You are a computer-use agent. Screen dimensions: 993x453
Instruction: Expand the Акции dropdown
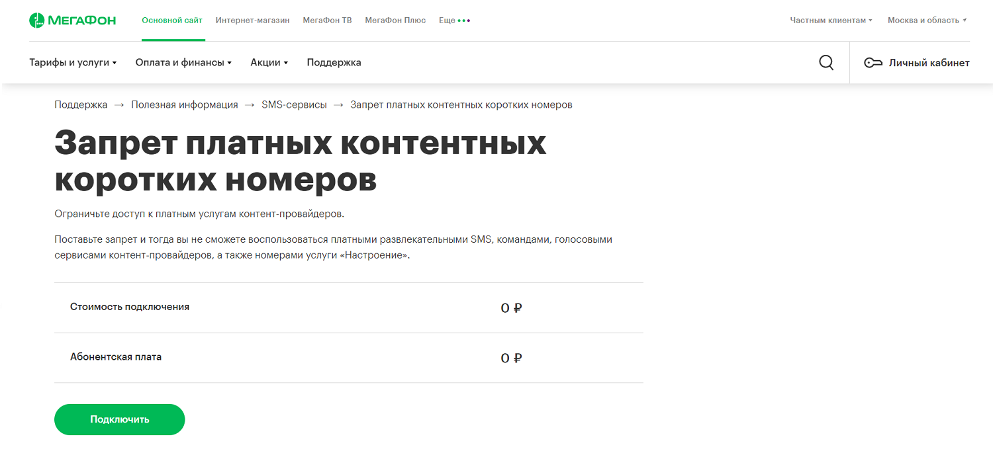click(x=269, y=63)
